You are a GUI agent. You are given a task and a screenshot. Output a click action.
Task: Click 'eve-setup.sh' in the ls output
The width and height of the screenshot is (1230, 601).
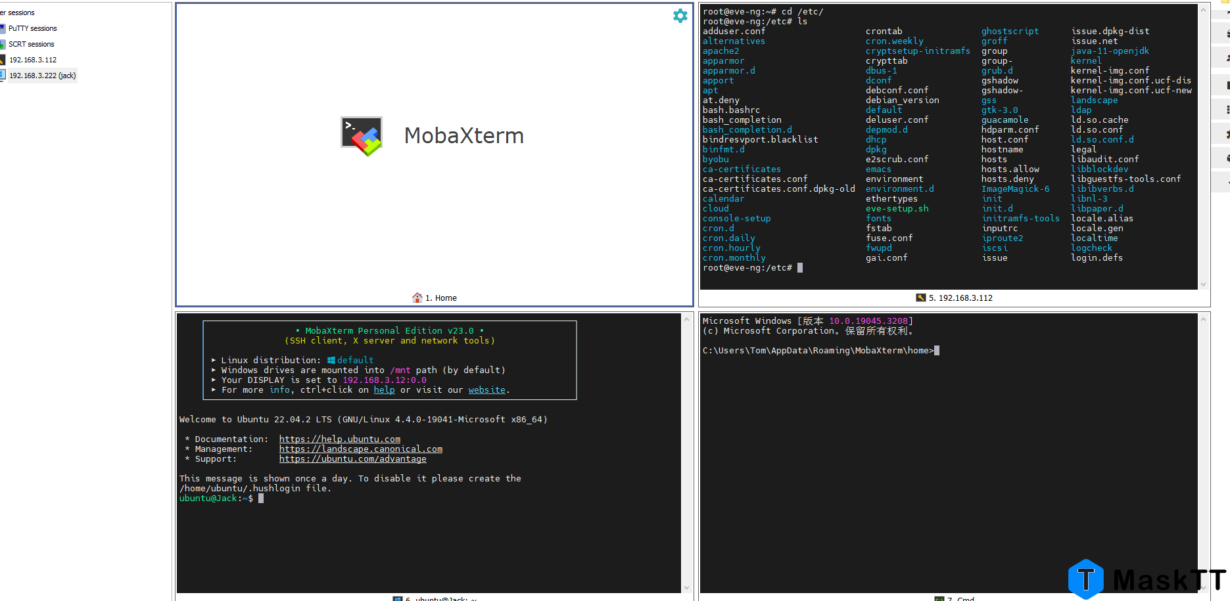(x=897, y=208)
